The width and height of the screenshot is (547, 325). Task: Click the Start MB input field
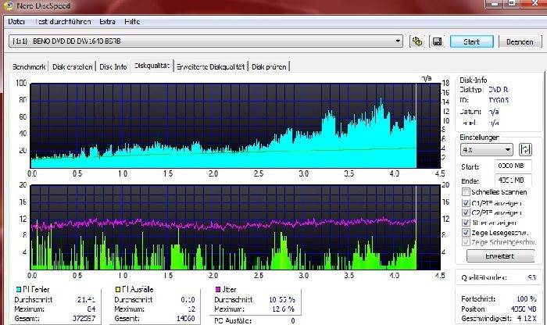pyautogui.click(x=513, y=166)
